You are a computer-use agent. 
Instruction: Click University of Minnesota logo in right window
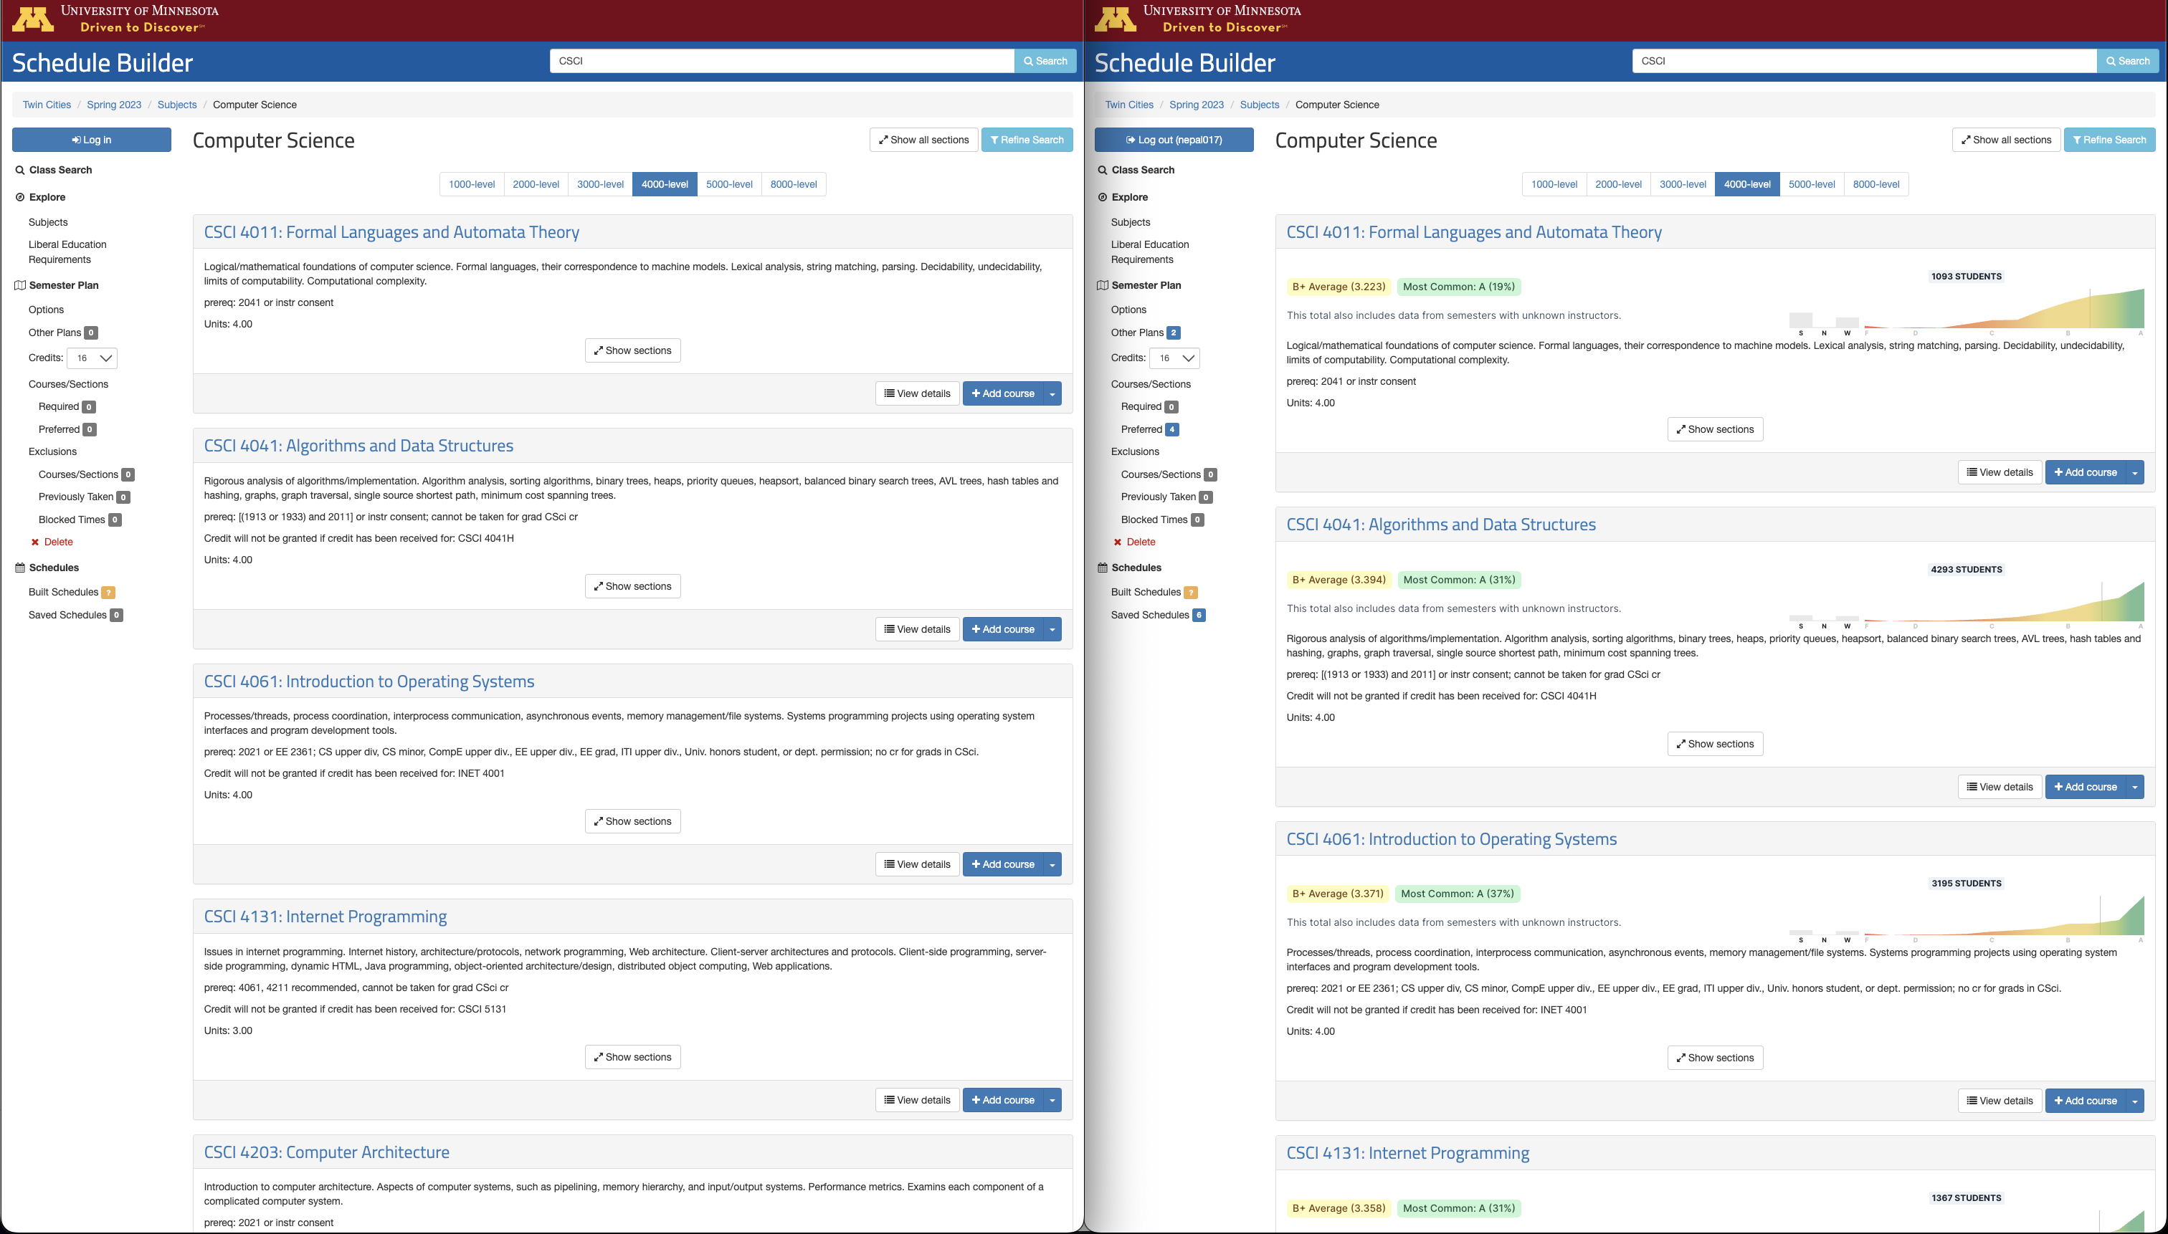point(1198,19)
